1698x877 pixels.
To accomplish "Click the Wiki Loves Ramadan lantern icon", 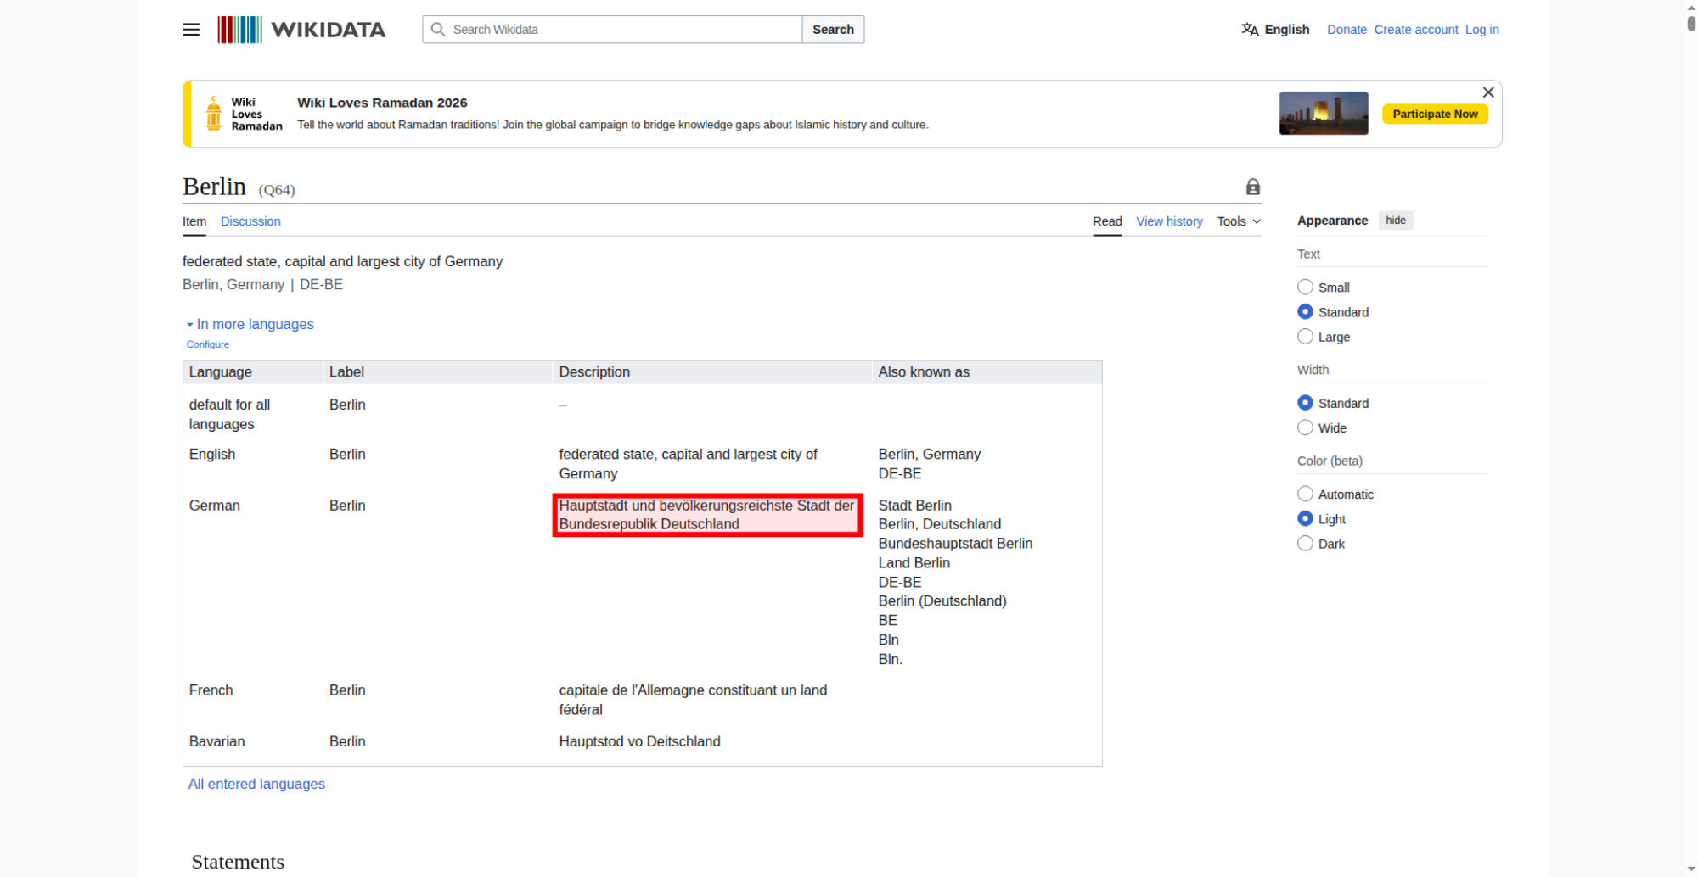I will pyautogui.click(x=214, y=114).
